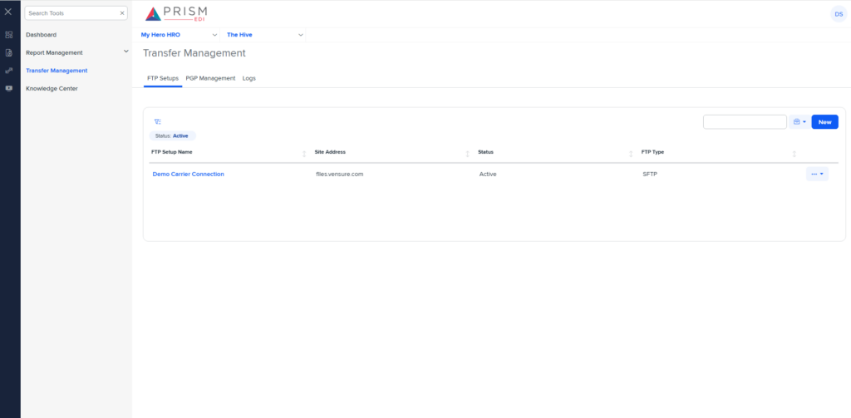Sort by FTP Setup Name column arrows
This screenshot has width=851, height=418.
coord(304,155)
